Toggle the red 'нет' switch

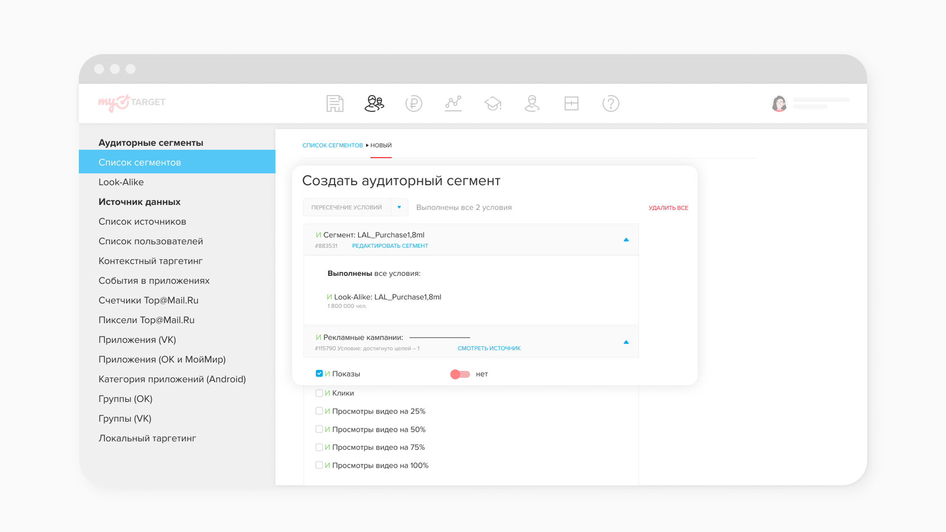[460, 374]
